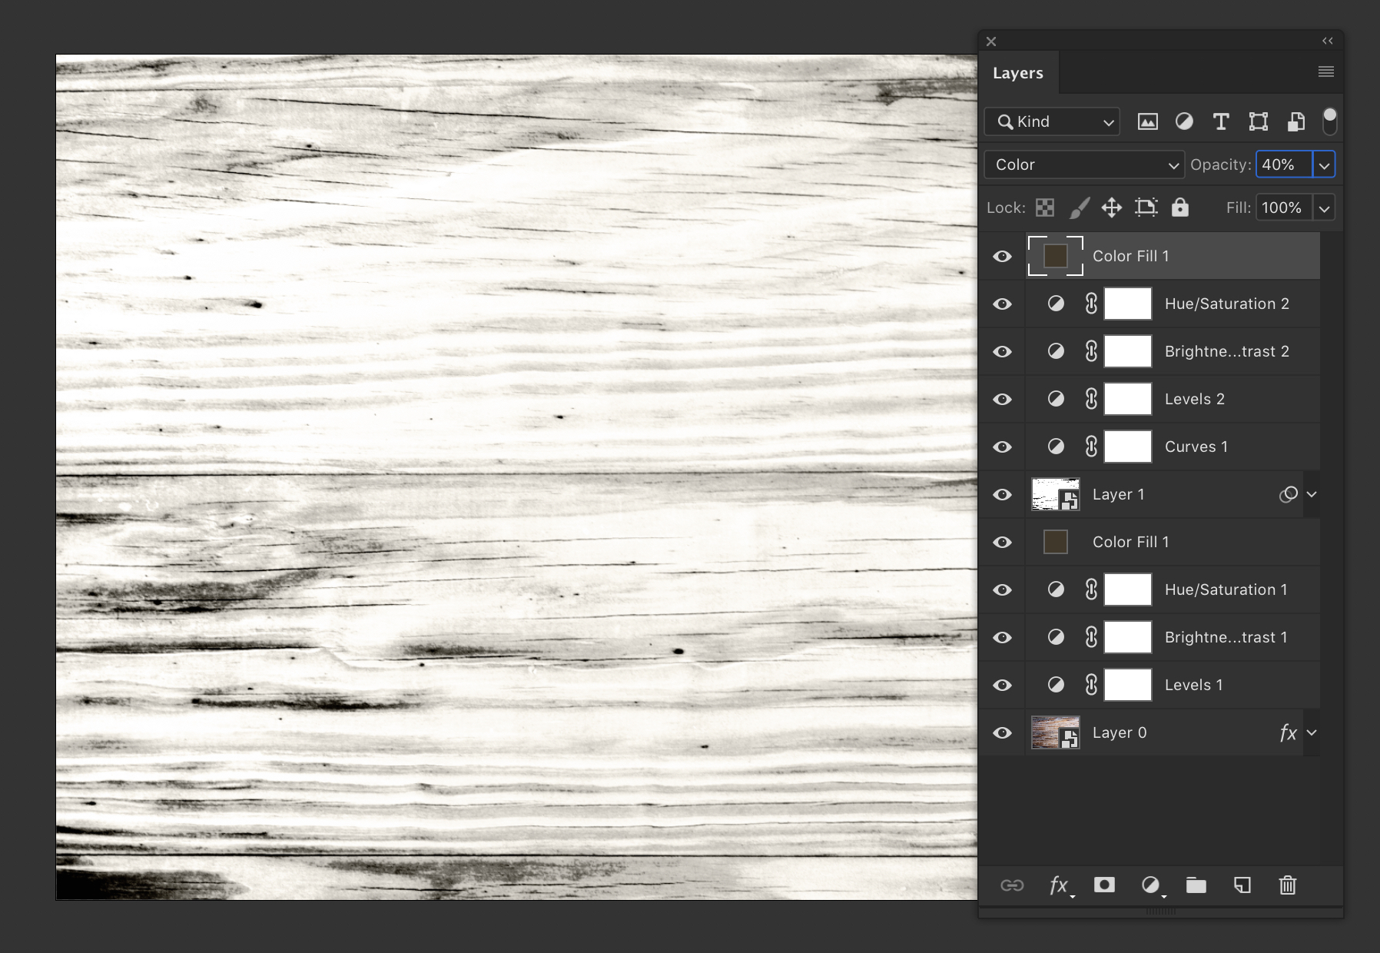1380x953 pixels.
Task: Hide the Curves 1 layer
Action: (1002, 447)
